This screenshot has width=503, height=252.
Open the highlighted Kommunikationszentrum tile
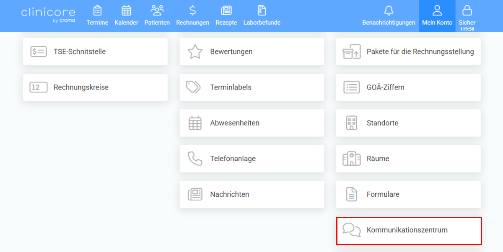[x=409, y=231]
